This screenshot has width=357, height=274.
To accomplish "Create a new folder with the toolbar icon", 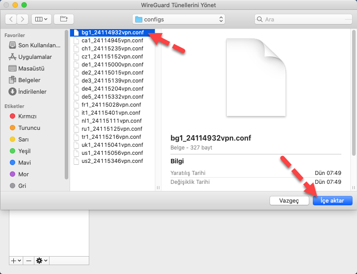I will click(x=64, y=19).
